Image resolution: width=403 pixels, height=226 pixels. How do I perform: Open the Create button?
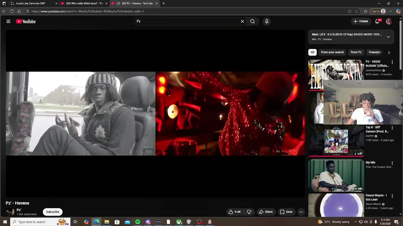tap(360, 21)
